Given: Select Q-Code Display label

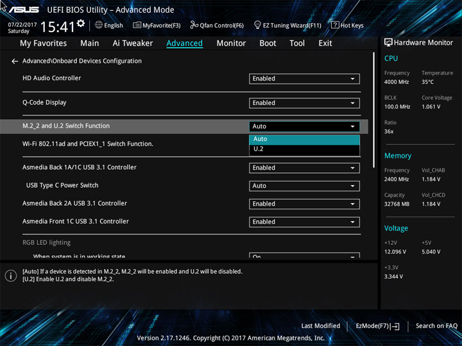Looking at the screenshot, I should (x=44, y=103).
